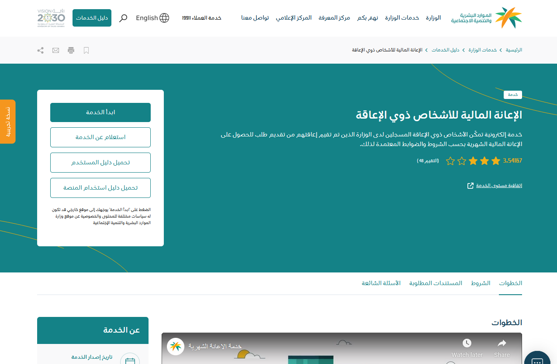Open the خدمات الوزارة navigation menu

tap(402, 18)
